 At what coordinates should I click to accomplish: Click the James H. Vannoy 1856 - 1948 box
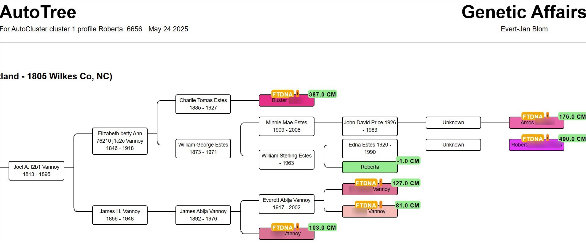point(120,215)
